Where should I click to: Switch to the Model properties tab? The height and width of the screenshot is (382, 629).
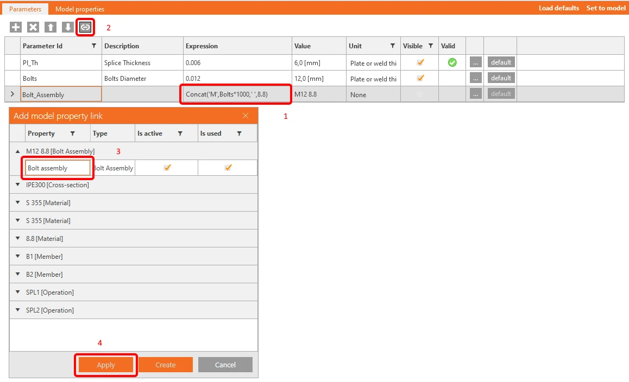[80, 9]
